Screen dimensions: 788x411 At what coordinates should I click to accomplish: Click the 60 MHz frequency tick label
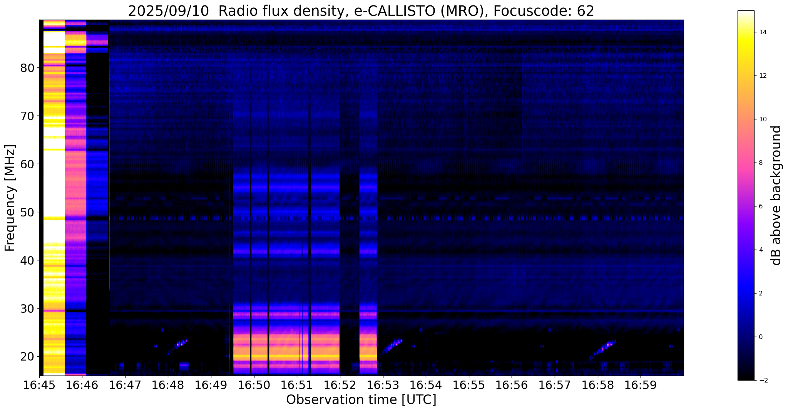[x=27, y=164]
